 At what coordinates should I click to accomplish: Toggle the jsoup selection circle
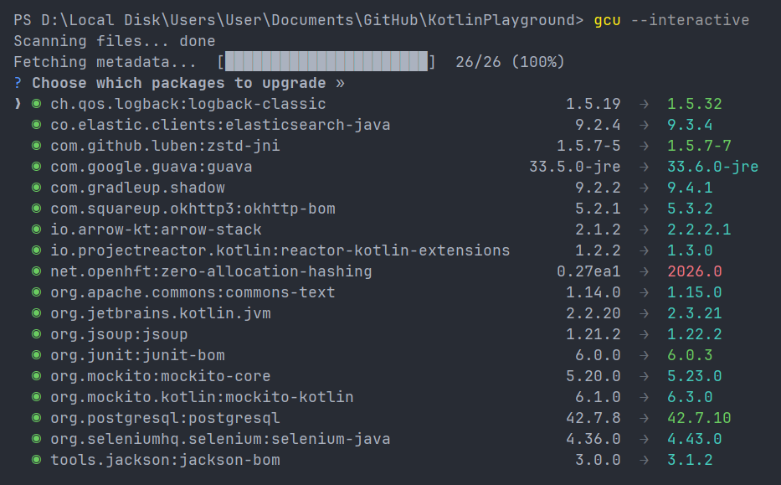click(x=36, y=334)
